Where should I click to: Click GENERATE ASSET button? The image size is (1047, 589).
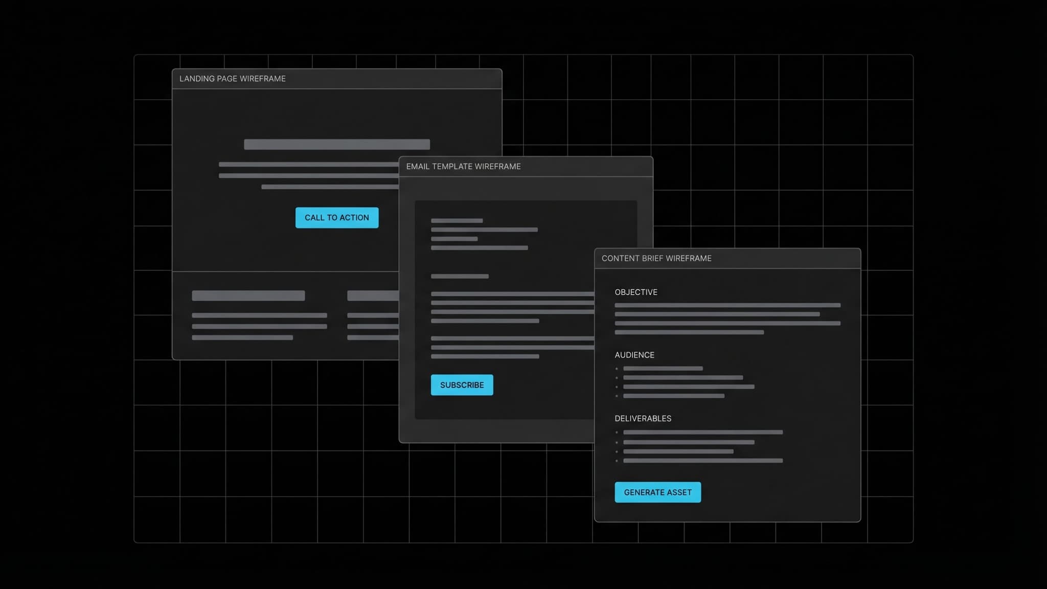pos(657,492)
